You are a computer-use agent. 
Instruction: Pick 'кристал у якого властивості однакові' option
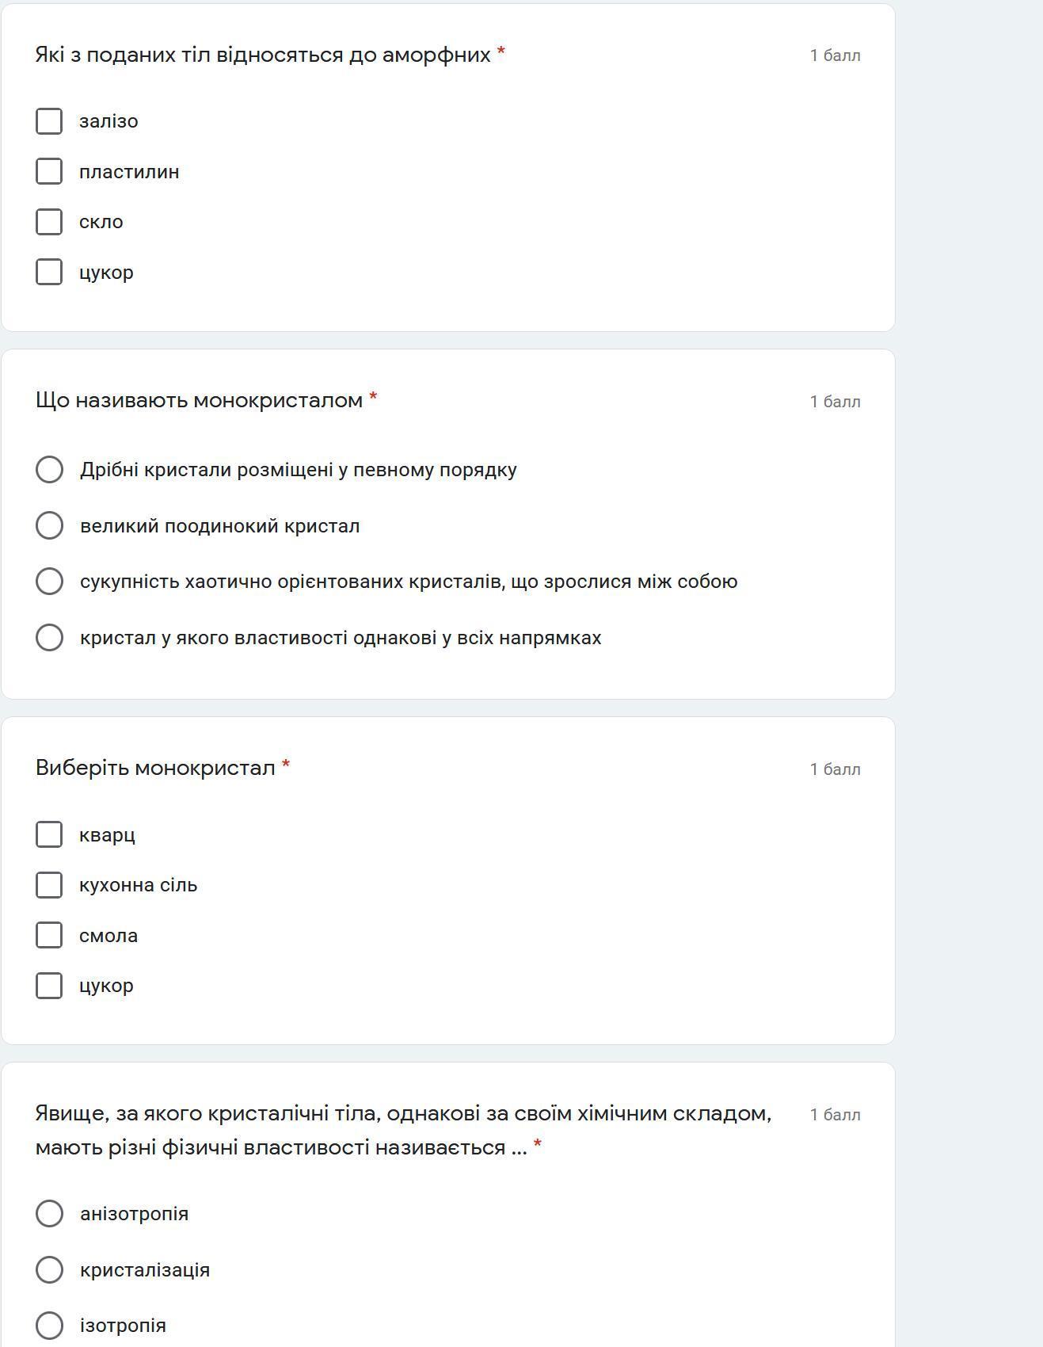click(49, 637)
